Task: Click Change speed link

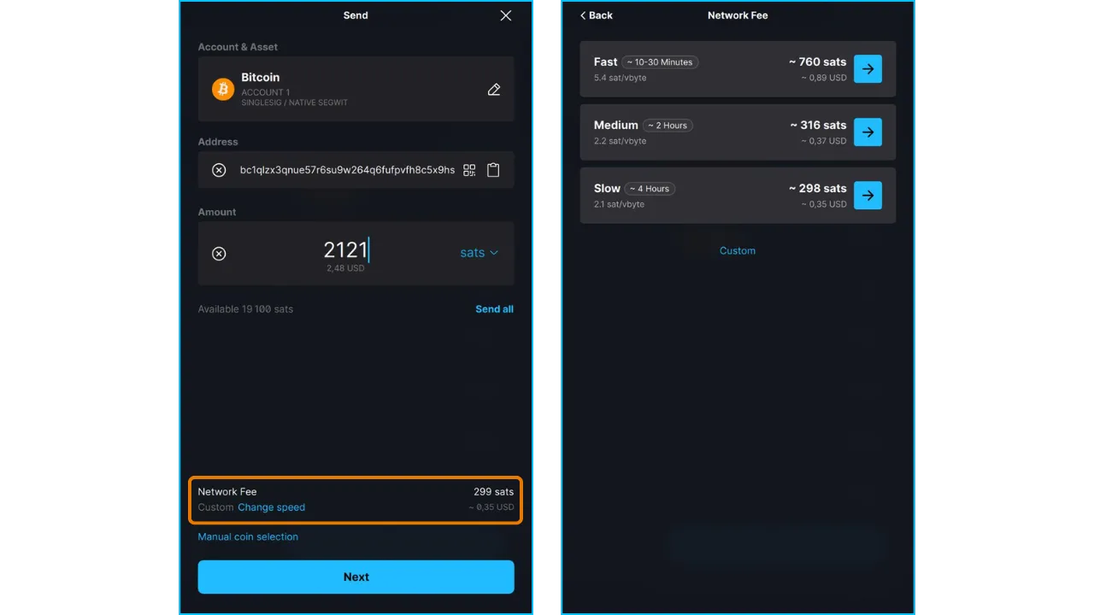Action: click(271, 507)
